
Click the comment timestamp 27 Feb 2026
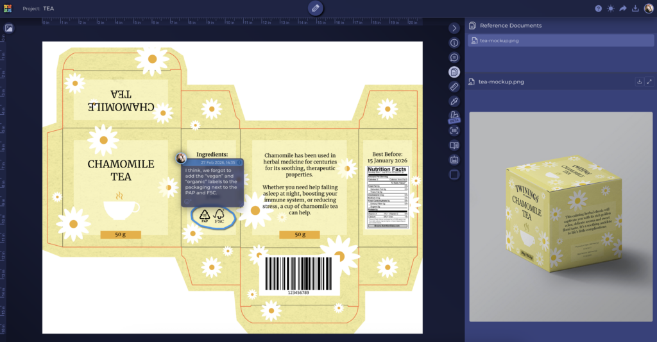218,162
